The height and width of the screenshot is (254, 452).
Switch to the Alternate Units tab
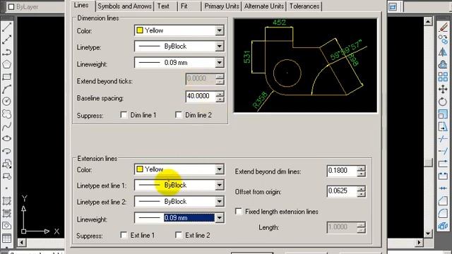[264, 6]
